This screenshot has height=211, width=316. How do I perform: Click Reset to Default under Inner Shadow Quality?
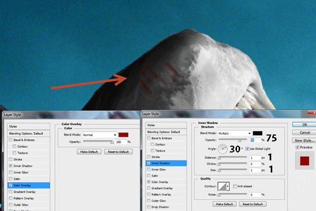coord(252,204)
